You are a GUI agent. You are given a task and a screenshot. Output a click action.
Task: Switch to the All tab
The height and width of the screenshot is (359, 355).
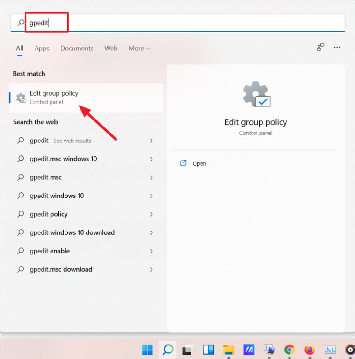pos(20,48)
